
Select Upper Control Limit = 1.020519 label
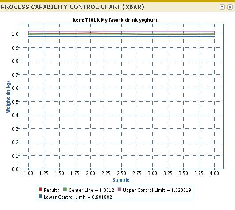point(157,190)
